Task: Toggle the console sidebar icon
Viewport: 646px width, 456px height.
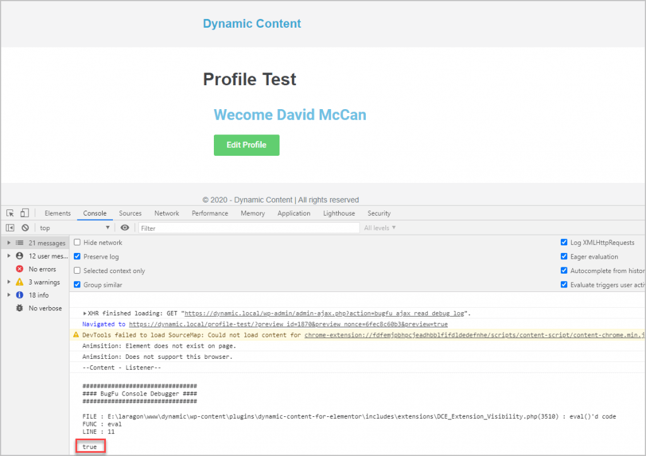Action: 10,228
